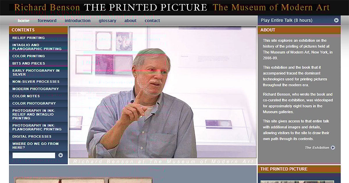Return to the home page
This screenshot has width=349, height=183.
[24, 21]
